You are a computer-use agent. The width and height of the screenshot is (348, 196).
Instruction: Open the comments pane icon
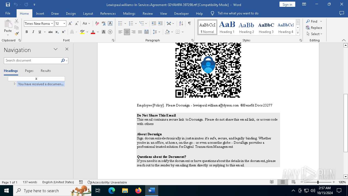[342, 13]
